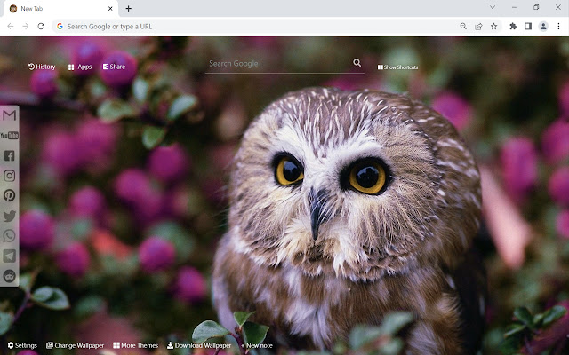Click the Share button
The image size is (569, 355).
click(x=114, y=67)
